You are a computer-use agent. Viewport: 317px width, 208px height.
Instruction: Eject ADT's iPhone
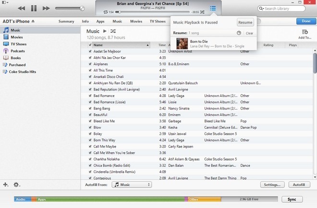[33, 21]
